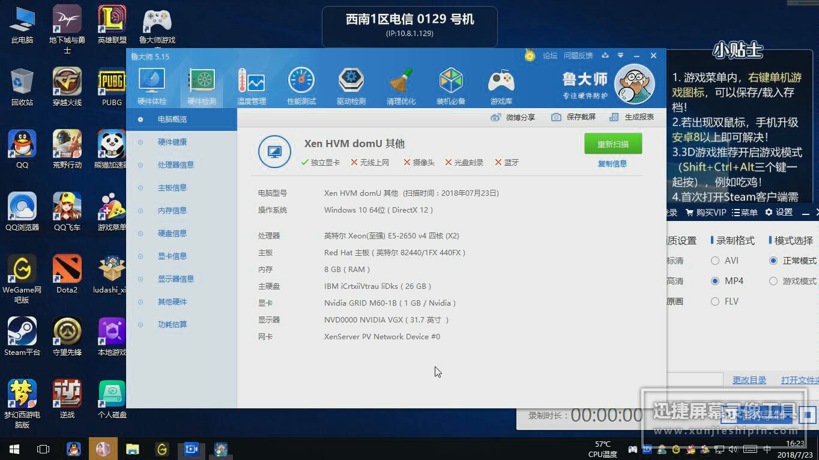
Task: Open the 硬件体验 section in Ludashi toolbar
Action: tap(152, 86)
